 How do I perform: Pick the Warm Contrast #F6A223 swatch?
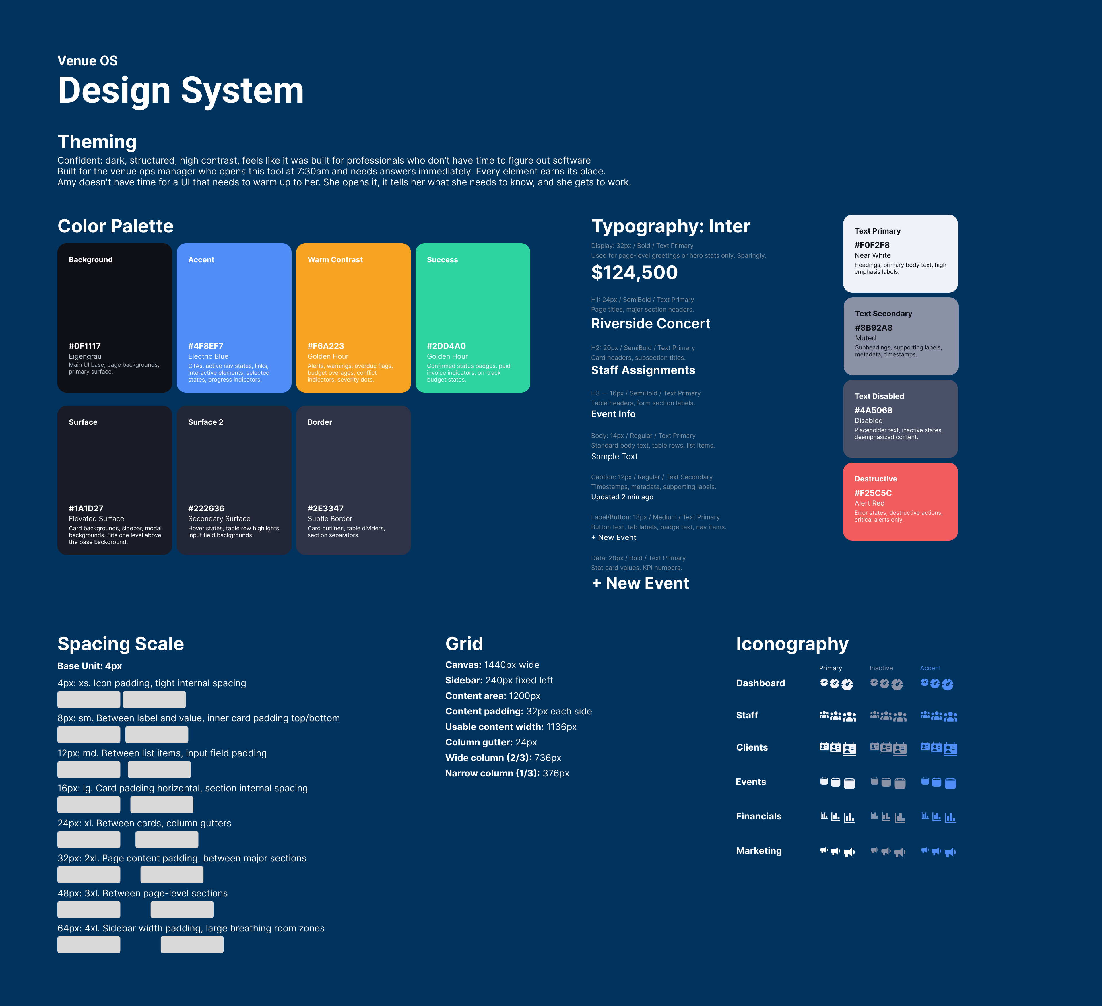pos(353,317)
